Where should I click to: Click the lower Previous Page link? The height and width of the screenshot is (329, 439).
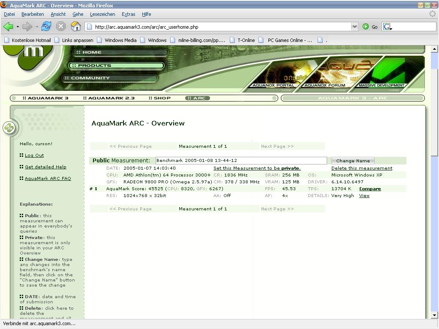point(130,209)
